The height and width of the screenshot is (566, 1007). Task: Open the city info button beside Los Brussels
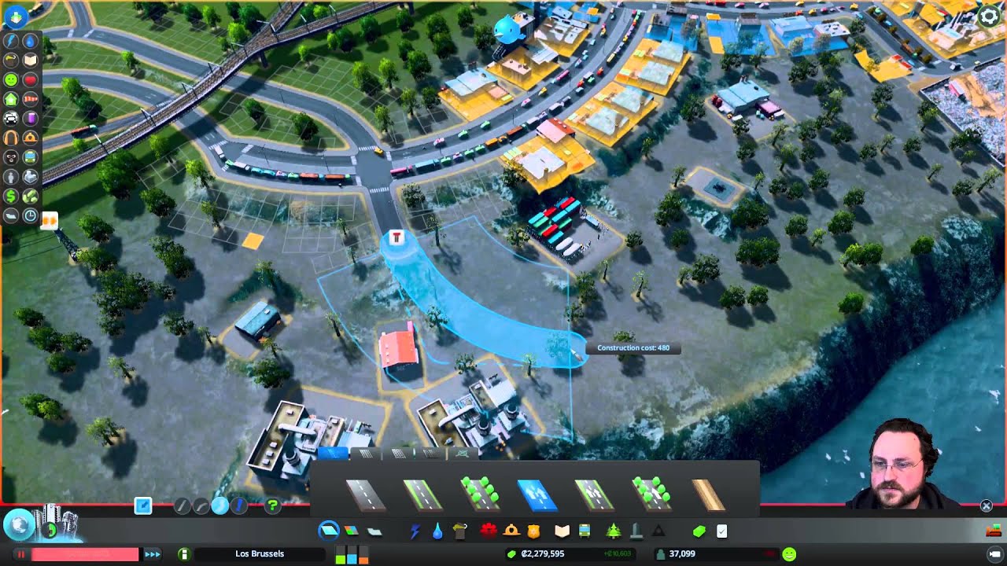click(185, 554)
